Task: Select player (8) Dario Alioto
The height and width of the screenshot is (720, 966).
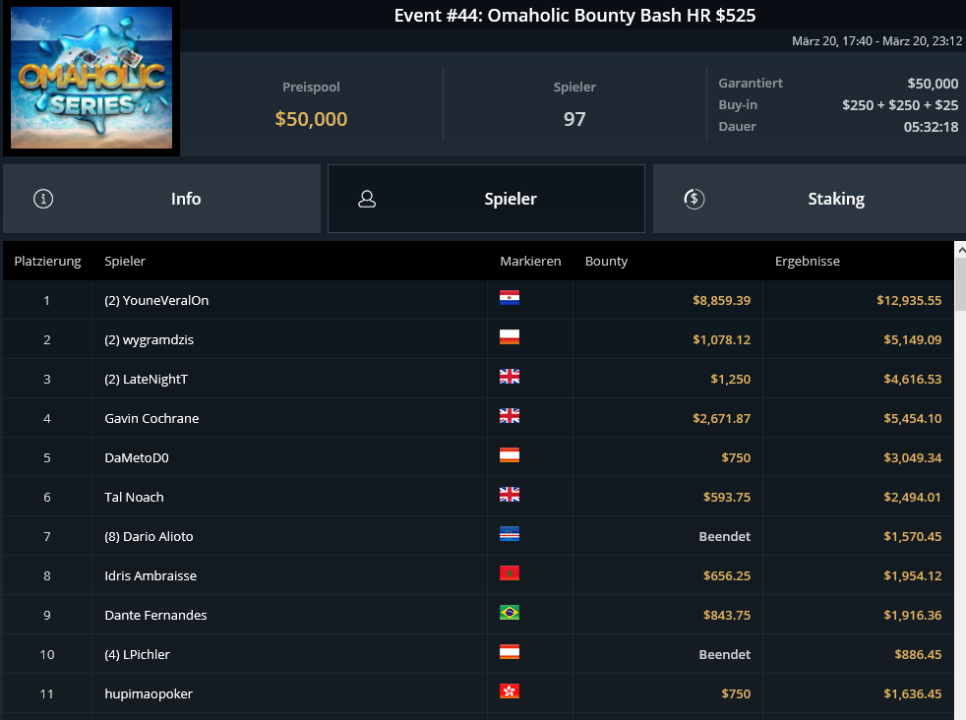Action: coord(150,536)
